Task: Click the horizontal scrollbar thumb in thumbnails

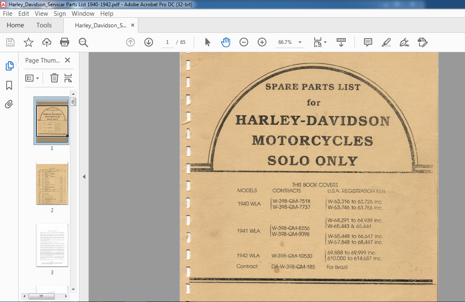Action: pos(41,296)
